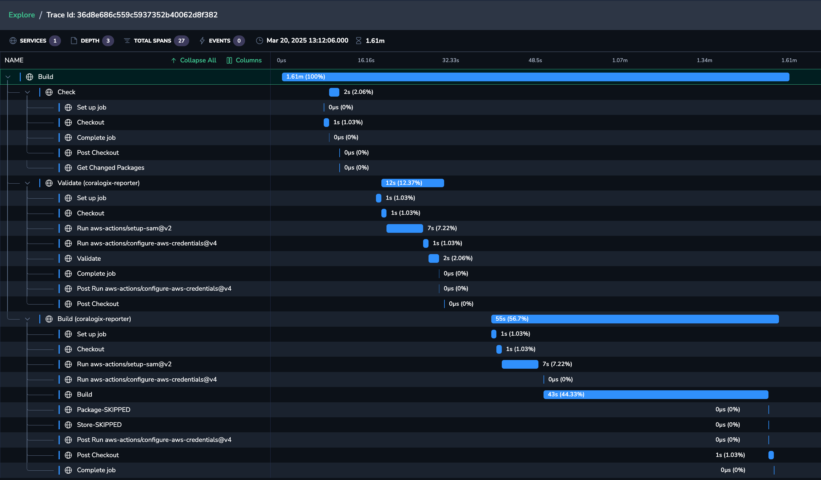The height and width of the screenshot is (480, 821).
Task: Click the globe icon beside Package-SKIPPED
Action: pyautogui.click(x=68, y=410)
